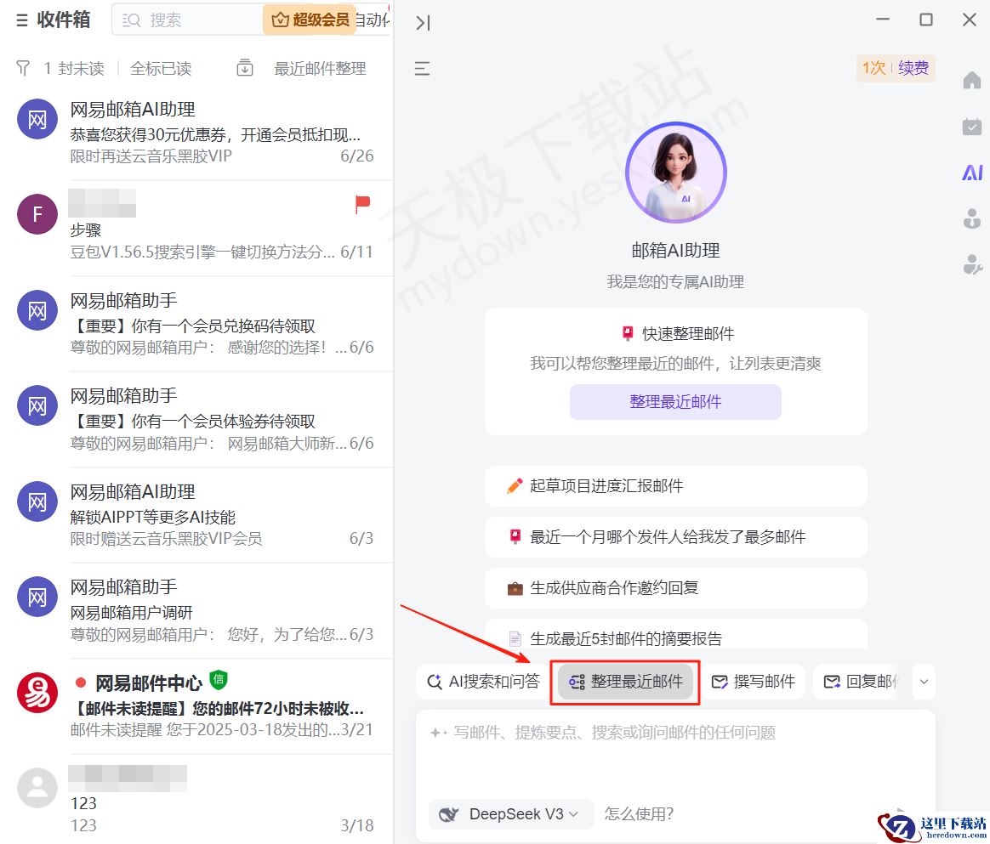Screen dimensions: 990x844
Task: Open the calendar check icon in sidebar
Action: pyautogui.click(x=971, y=126)
